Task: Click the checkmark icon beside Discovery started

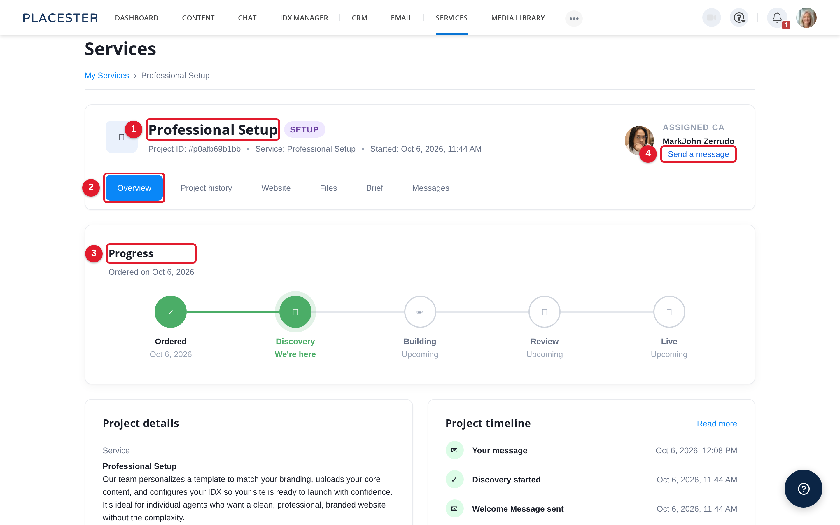Action: click(x=454, y=480)
